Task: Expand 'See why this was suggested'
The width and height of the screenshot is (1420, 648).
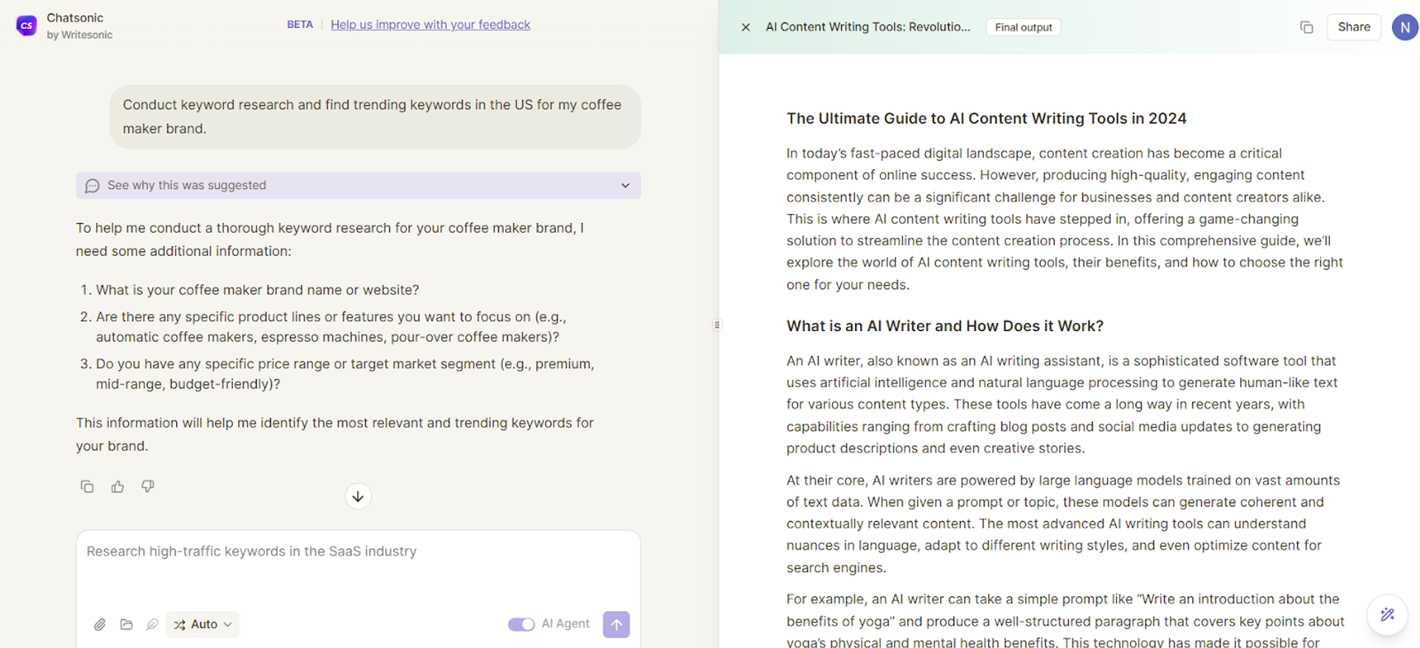Action: point(358,185)
